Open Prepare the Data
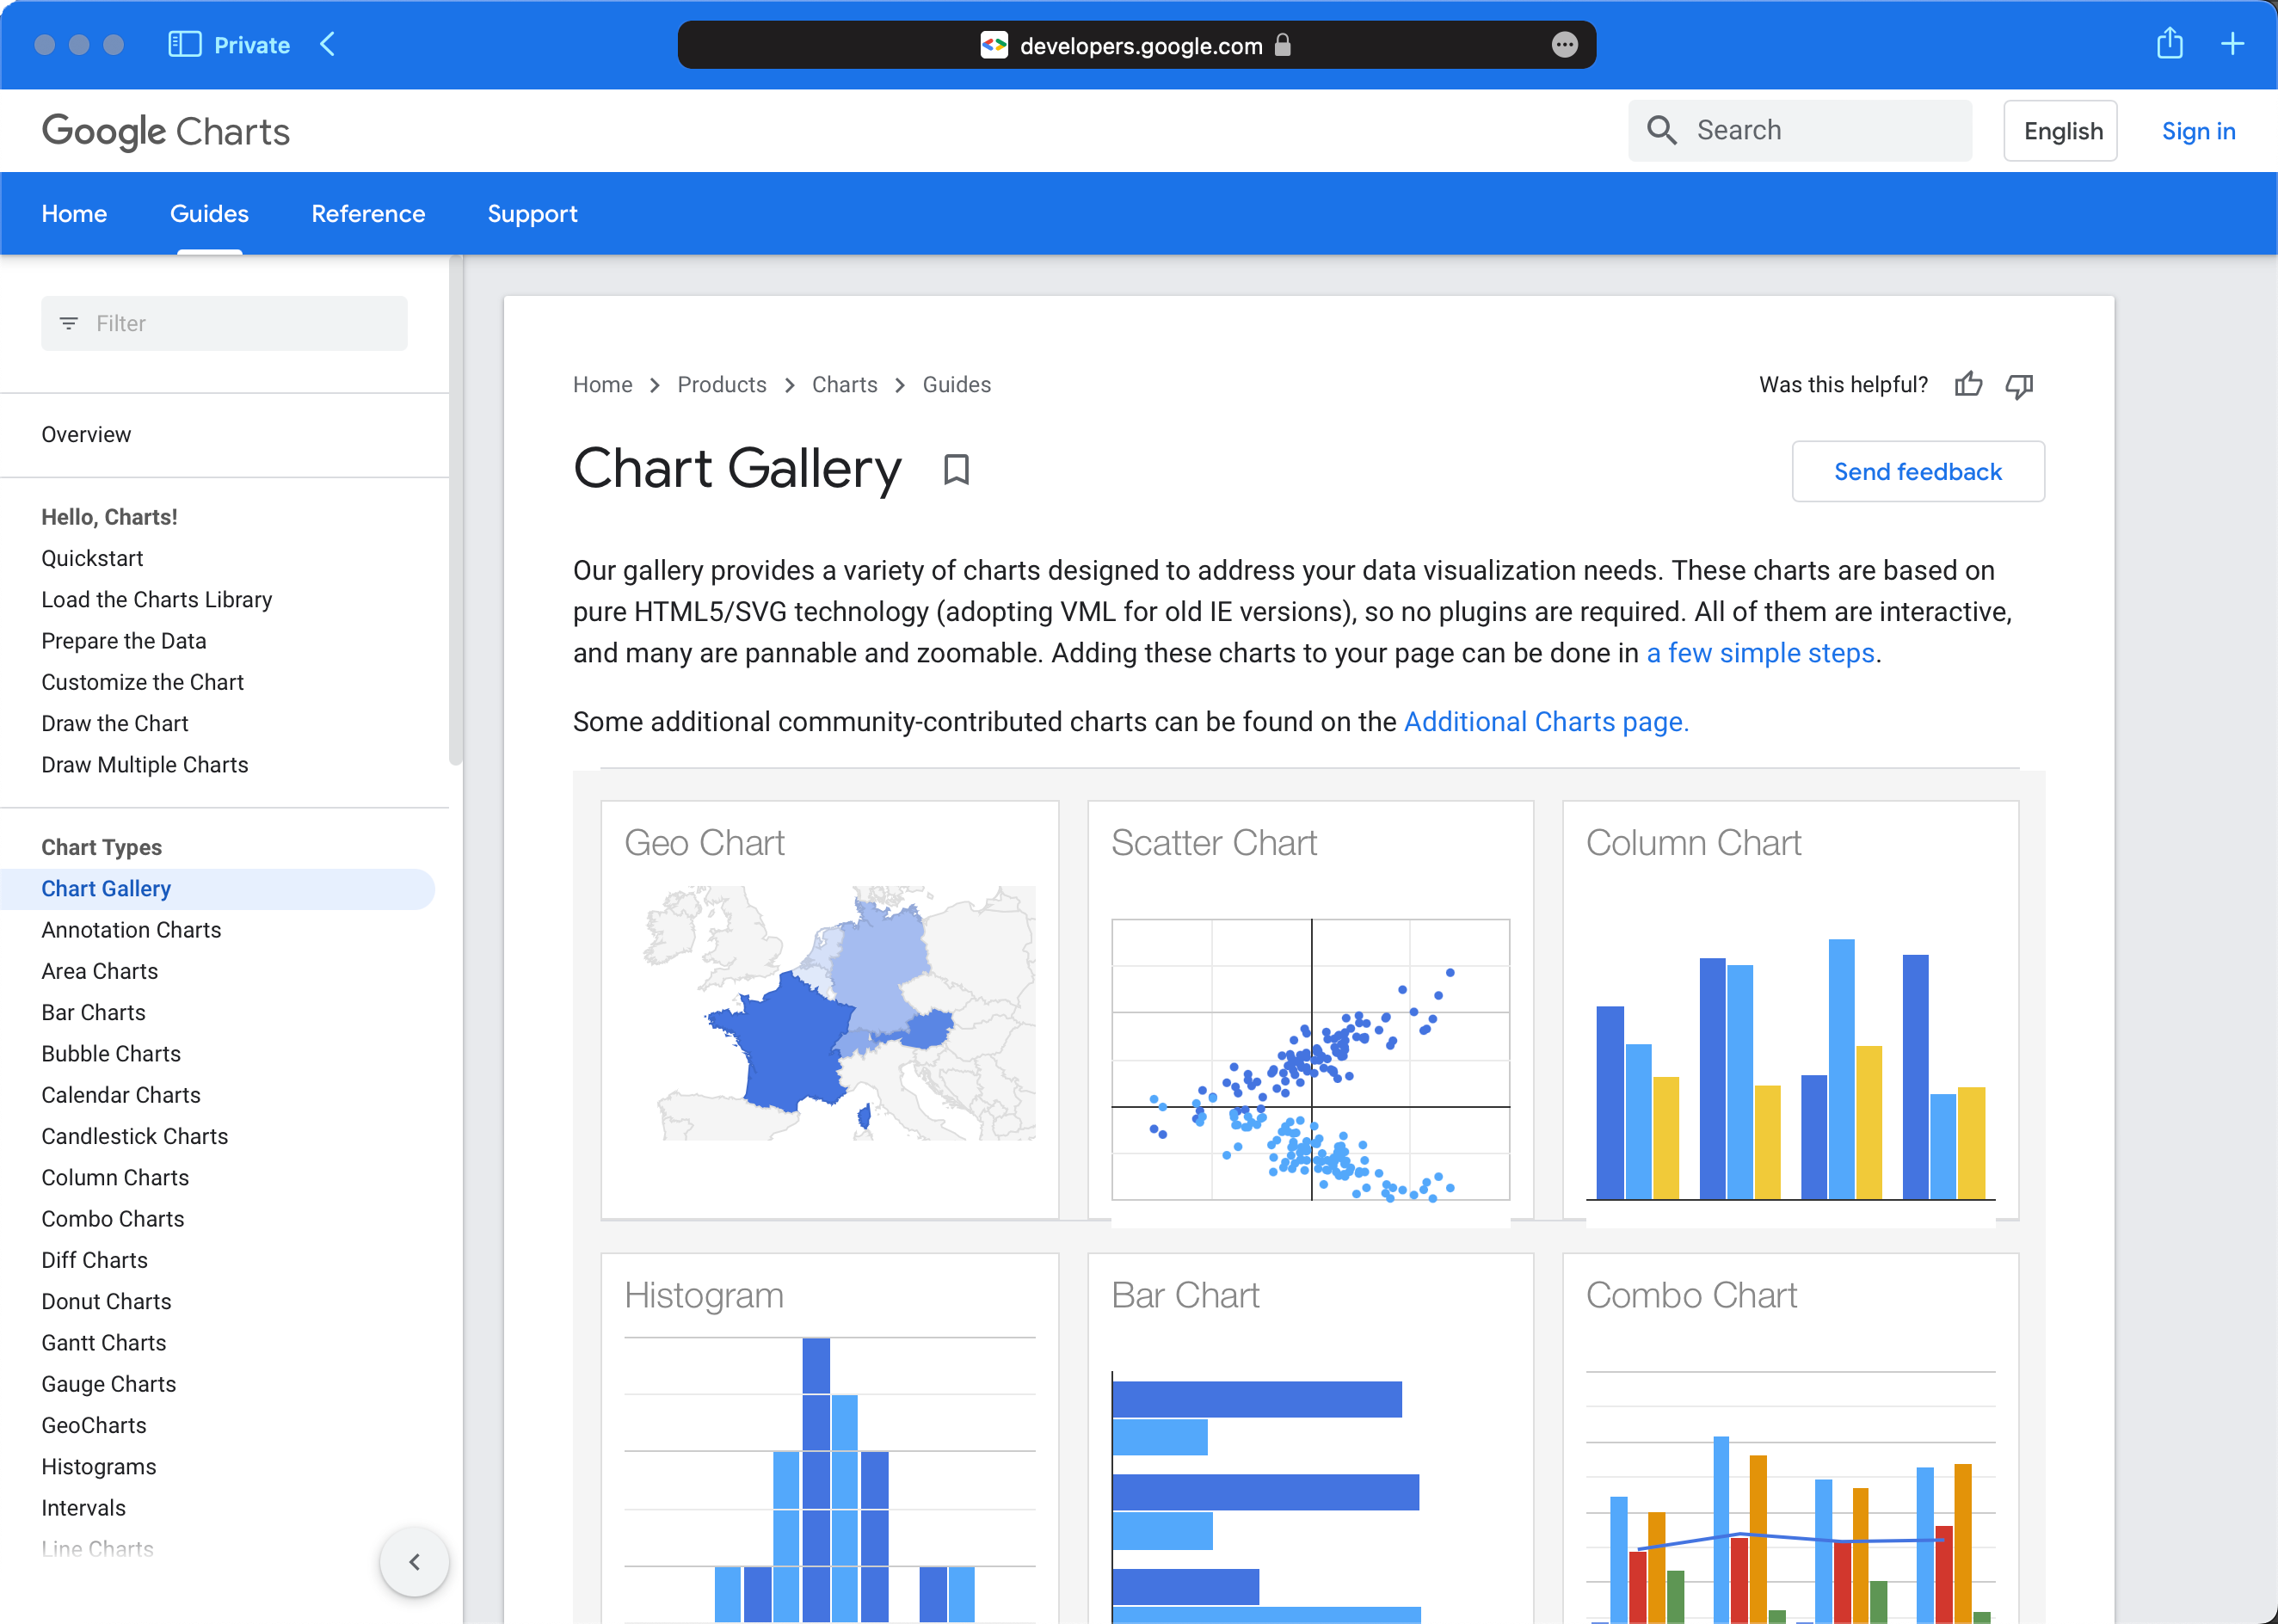The height and width of the screenshot is (1624, 2278). 124,640
